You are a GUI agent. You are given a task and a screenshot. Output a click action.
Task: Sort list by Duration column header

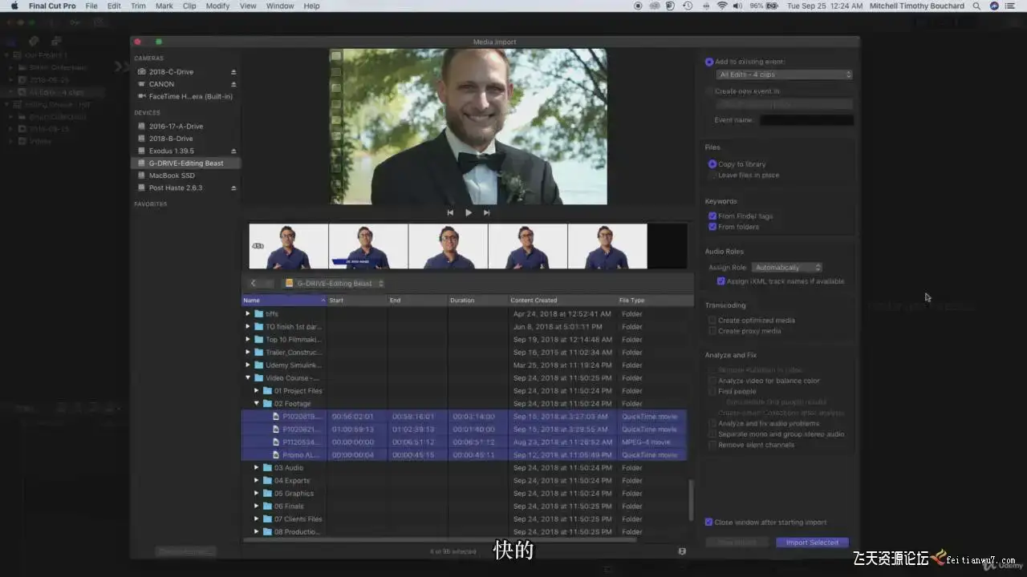point(477,300)
